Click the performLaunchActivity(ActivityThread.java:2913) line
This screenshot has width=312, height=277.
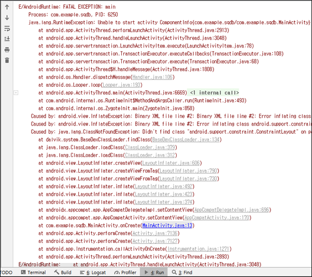pyautogui.click(x=134, y=30)
